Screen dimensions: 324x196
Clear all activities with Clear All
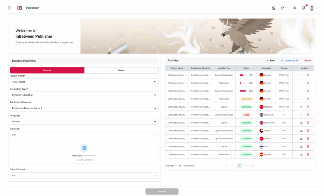point(308,60)
